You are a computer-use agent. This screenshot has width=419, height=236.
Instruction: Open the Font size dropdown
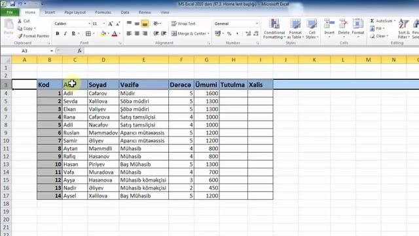click(x=104, y=24)
